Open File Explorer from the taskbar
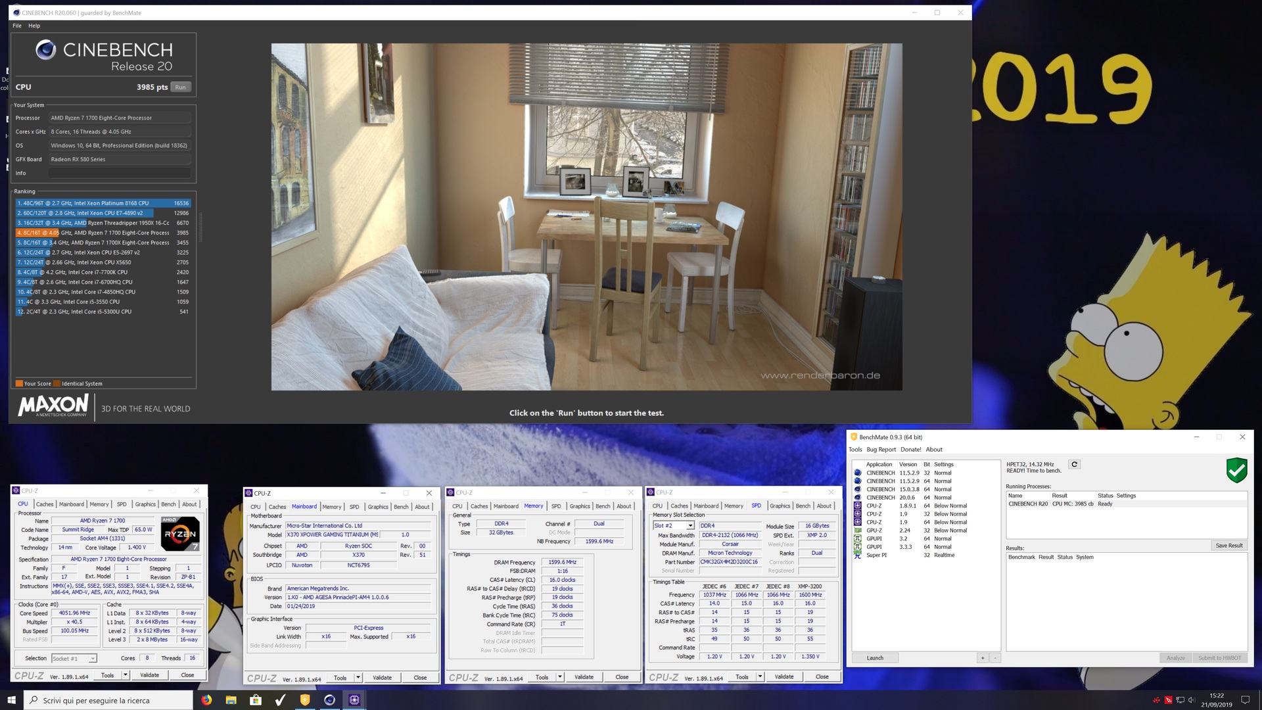Screen dimensions: 1262x710 click(x=231, y=700)
